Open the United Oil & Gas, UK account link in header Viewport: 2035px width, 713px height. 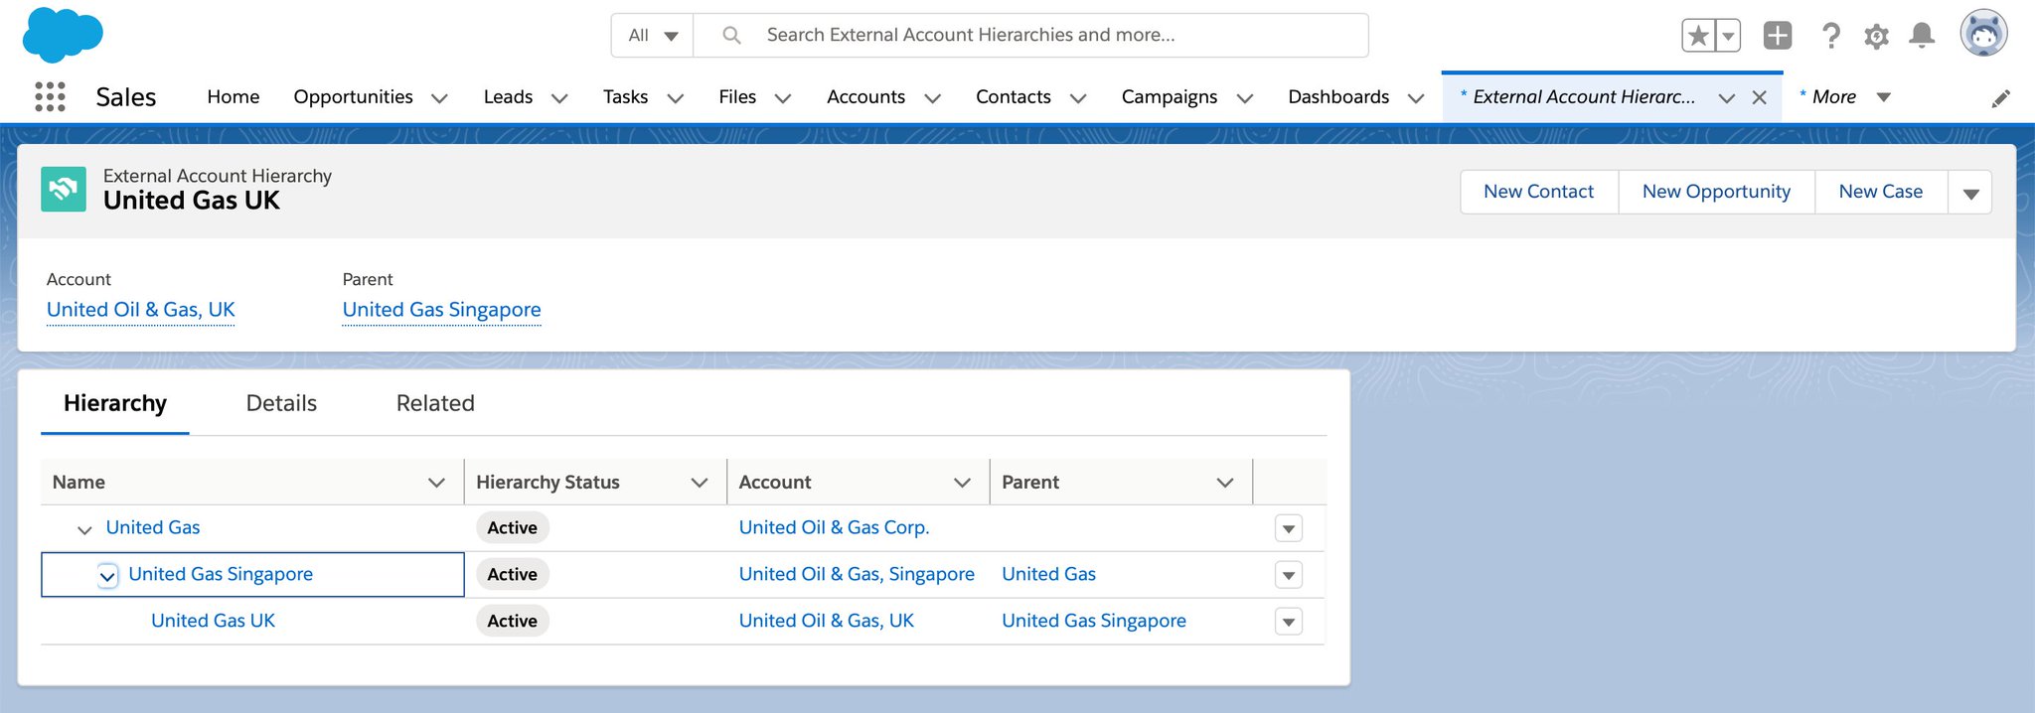140,310
